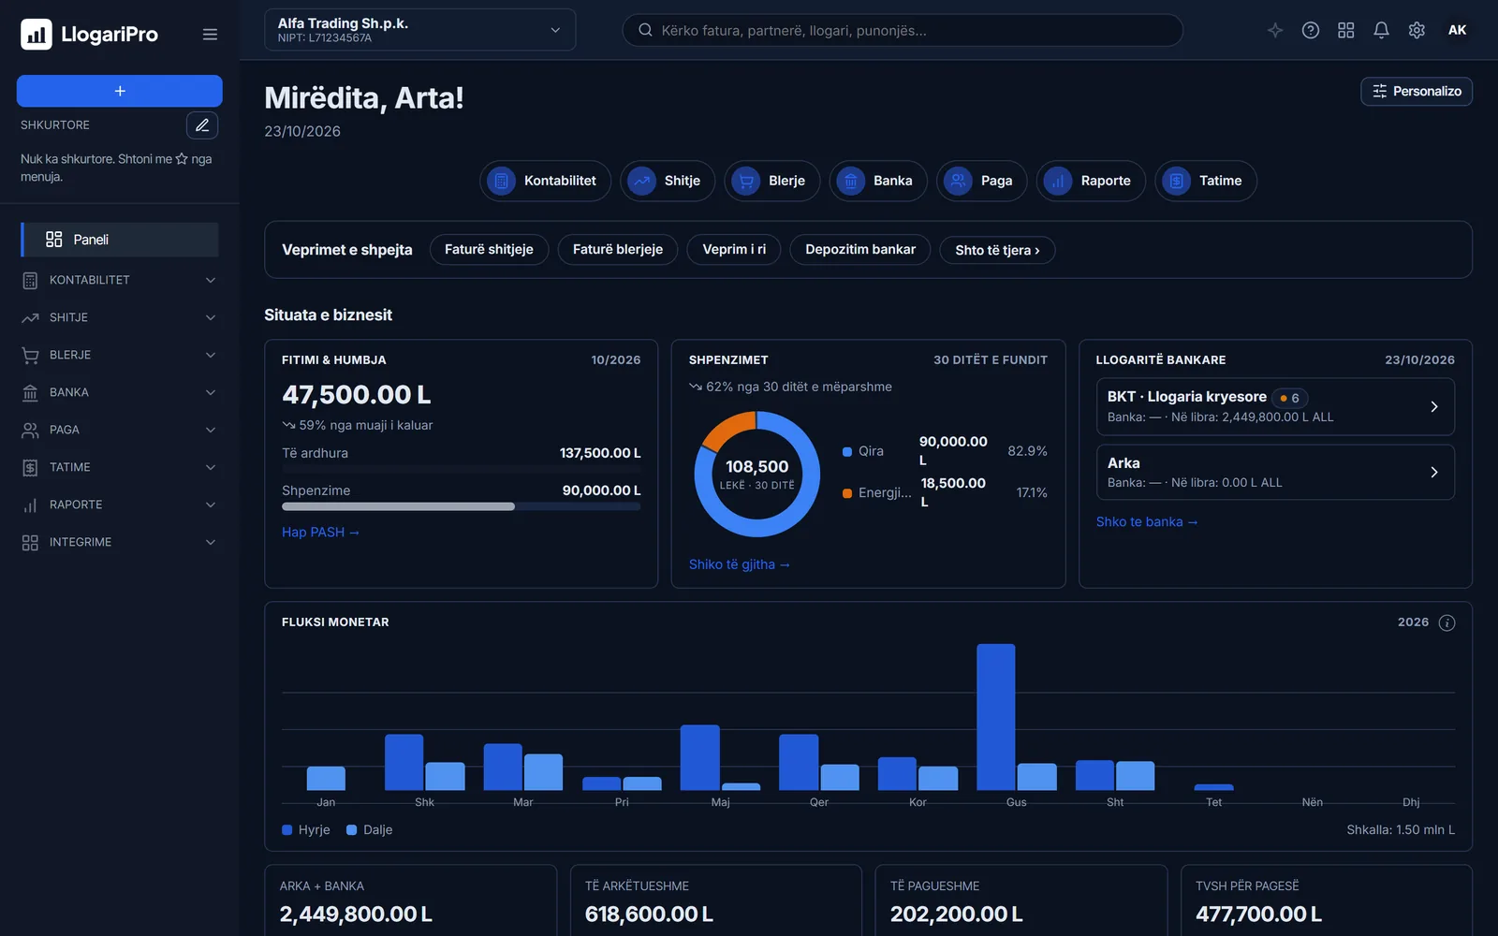The image size is (1498, 936).
Task: Toggle the sidebar hamburger menu
Action: pyautogui.click(x=210, y=35)
